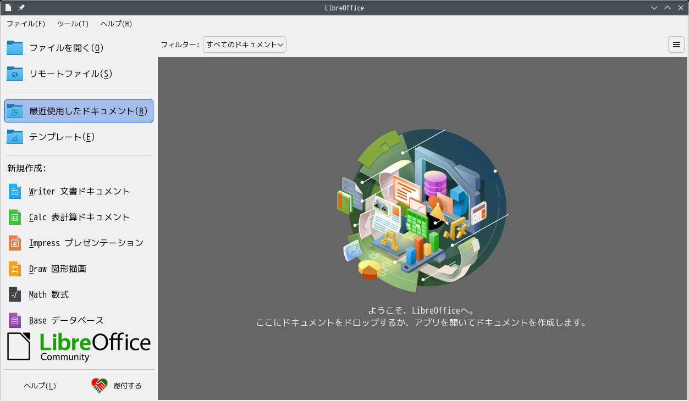Select the 最近使用したドキュメント toggle button
The image size is (689, 401).
click(79, 111)
